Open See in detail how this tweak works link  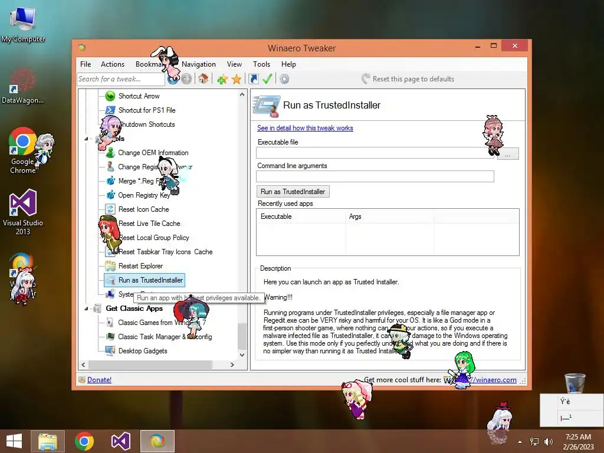305,128
